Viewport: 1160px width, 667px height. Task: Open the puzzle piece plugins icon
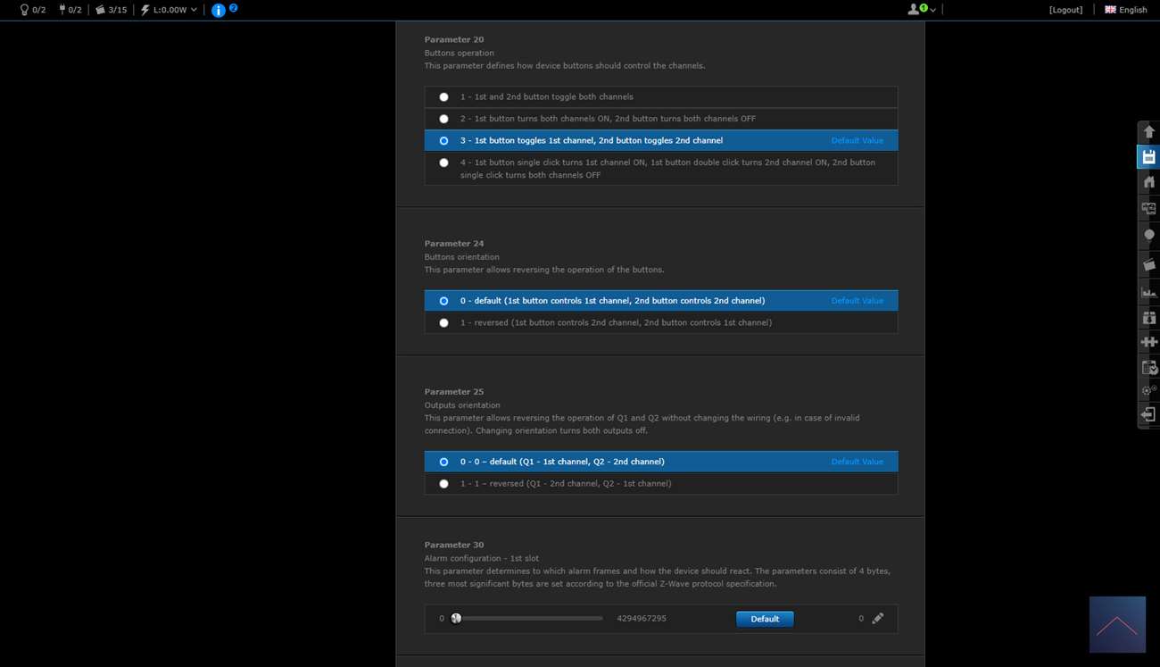click(x=1148, y=342)
